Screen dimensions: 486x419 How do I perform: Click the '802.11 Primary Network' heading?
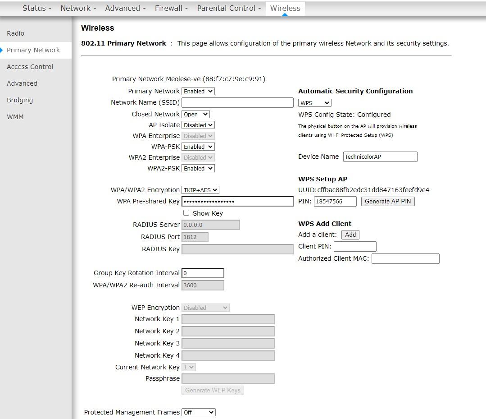[x=123, y=43]
